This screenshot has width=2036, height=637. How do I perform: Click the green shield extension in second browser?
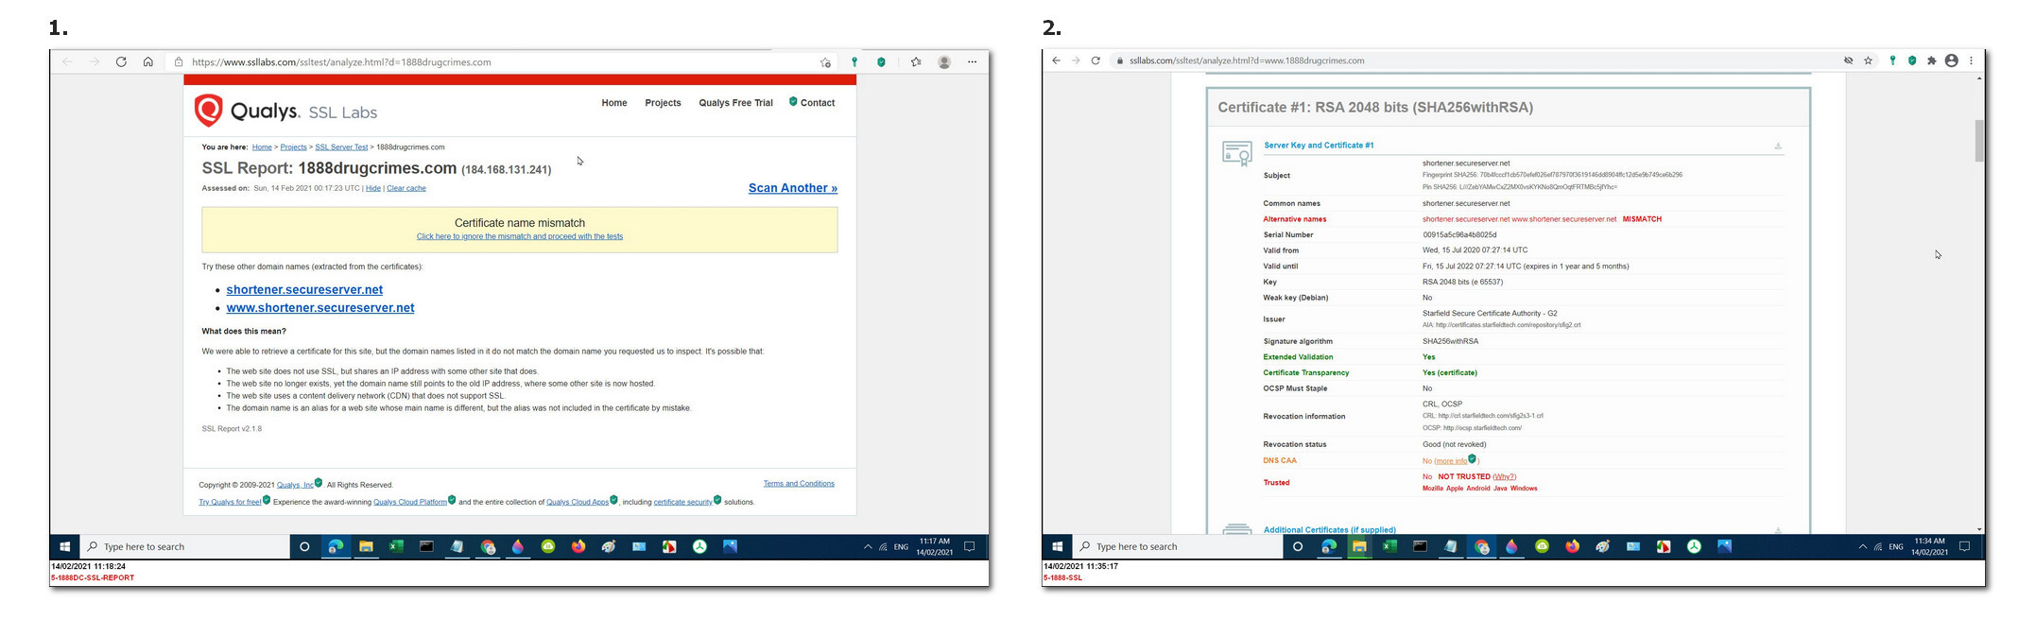coord(1912,60)
